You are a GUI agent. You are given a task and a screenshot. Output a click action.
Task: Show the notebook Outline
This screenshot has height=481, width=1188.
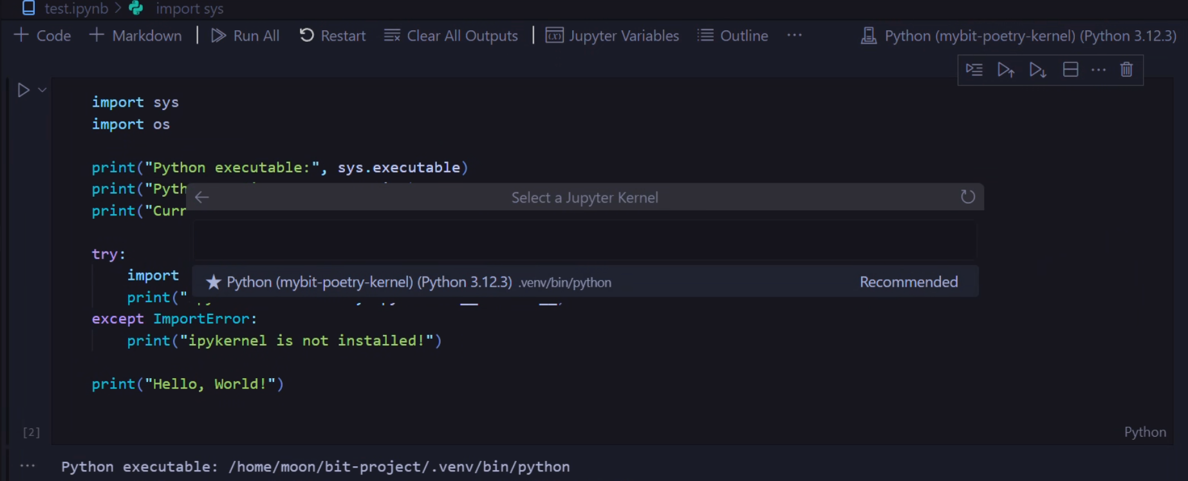coord(732,35)
